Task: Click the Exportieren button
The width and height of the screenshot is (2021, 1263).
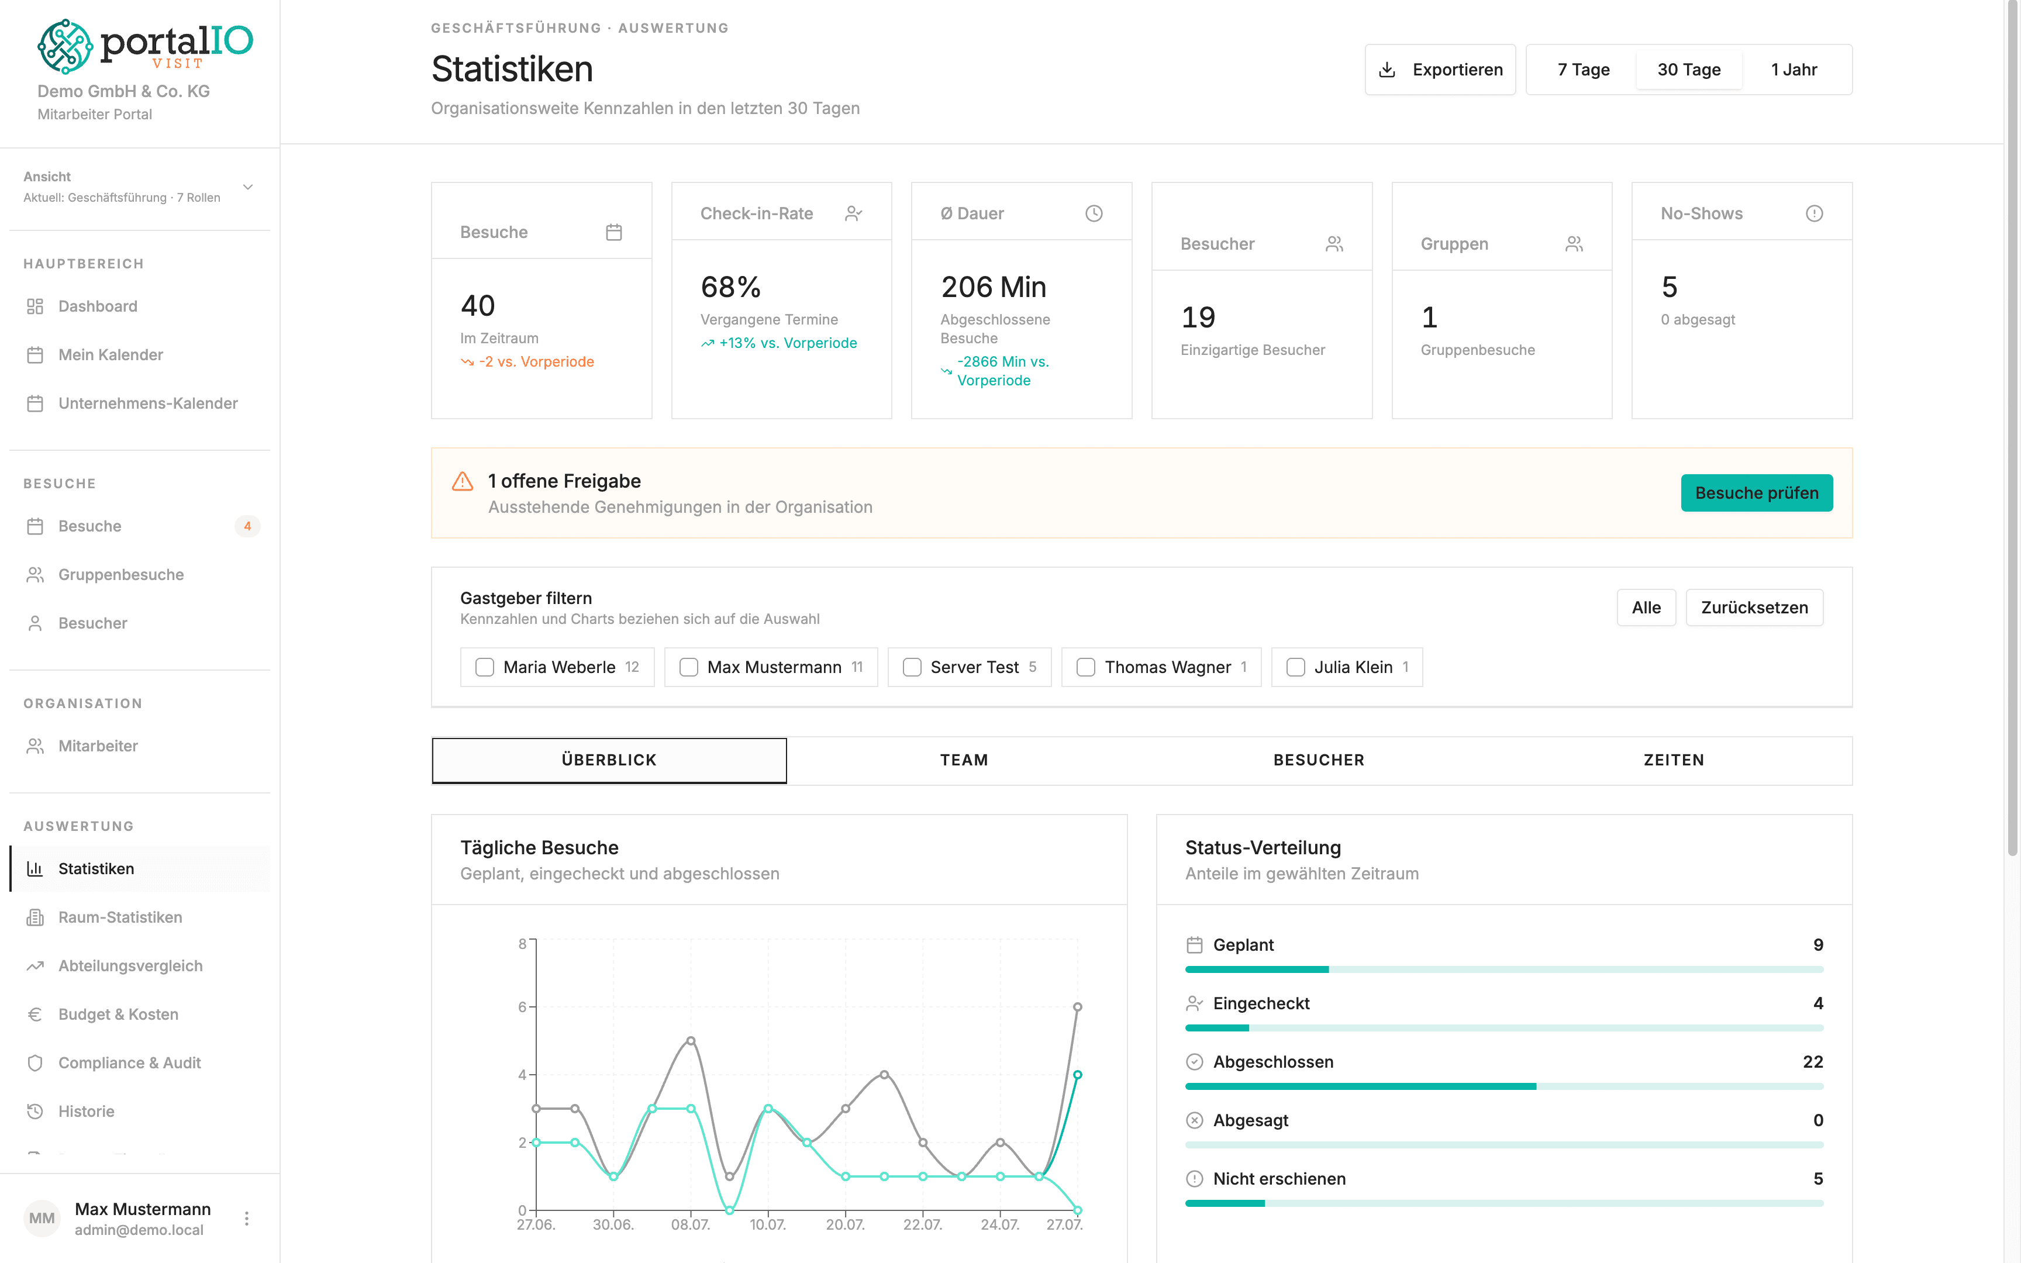Action: pos(1440,70)
